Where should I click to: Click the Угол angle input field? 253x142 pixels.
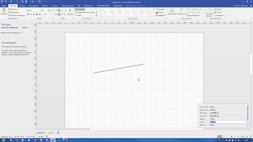[227, 122]
